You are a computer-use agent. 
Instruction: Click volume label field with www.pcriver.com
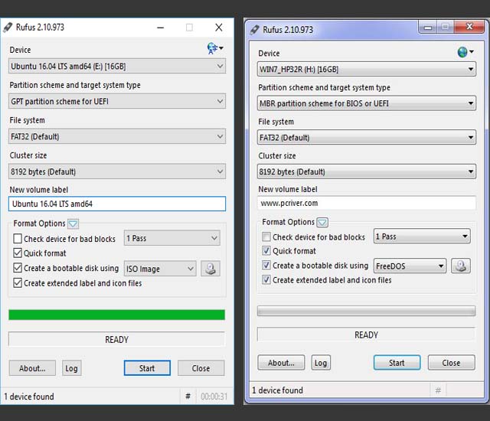coord(367,203)
